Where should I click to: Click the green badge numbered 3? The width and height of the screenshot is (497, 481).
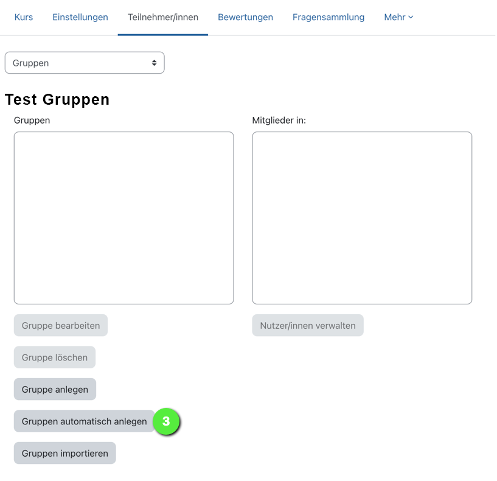coord(166,421)
